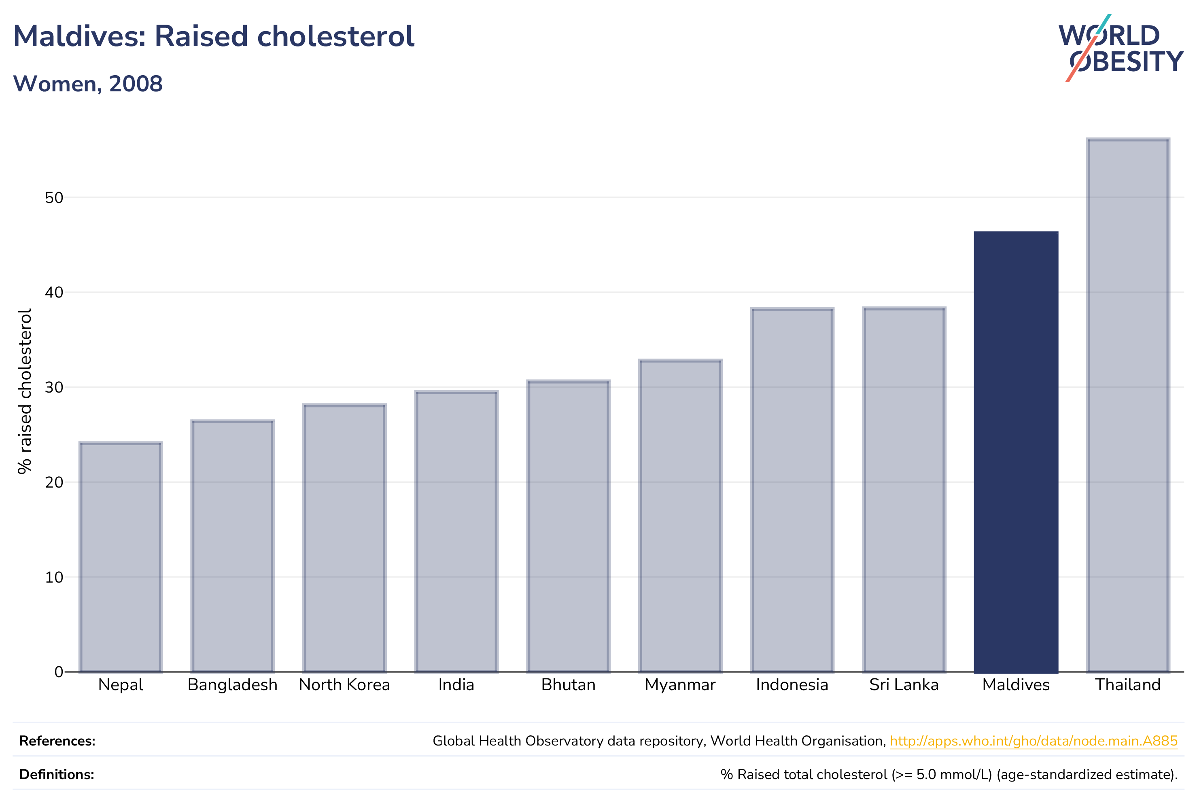The width and height of the screenshot is (1197, 811).
Task: Click the 50 y-axis tick label
Action: click(x=54, y=198)
